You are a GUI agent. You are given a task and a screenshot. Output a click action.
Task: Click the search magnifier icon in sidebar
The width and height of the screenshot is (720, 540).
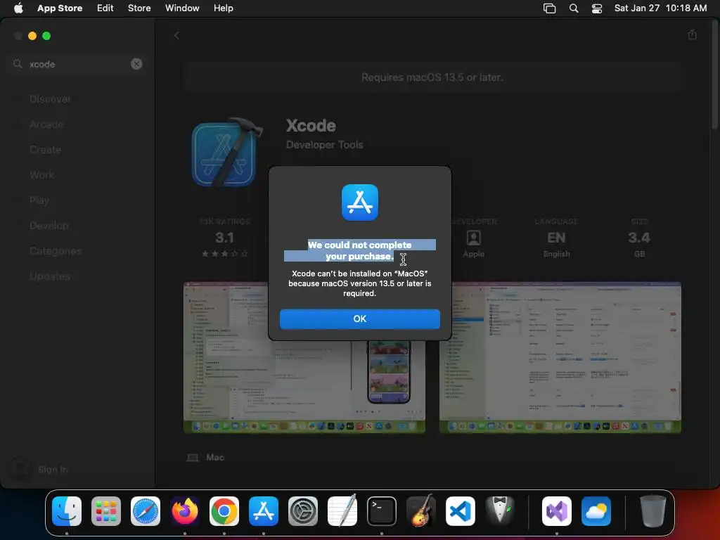click(x=18, y=64)
